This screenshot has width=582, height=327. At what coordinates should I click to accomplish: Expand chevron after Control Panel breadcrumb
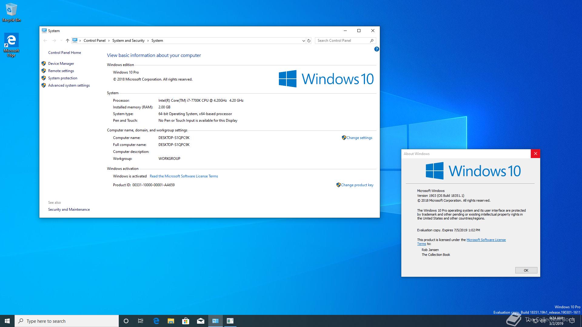109,41
